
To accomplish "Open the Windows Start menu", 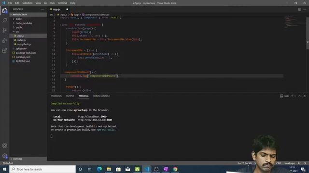I will 4,169.
